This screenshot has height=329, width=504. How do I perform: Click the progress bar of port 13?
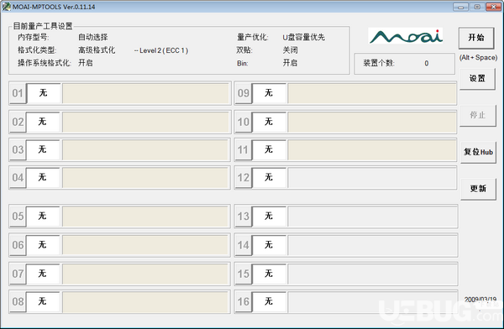372,217
